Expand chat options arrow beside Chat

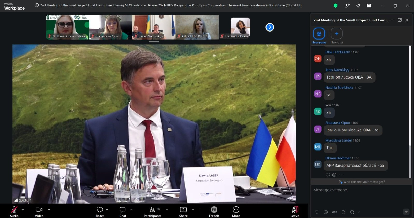pyautogui.click(x=131, y=209)
